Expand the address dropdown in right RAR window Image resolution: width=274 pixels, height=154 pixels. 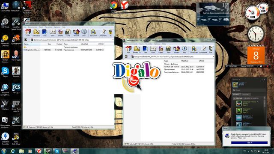213,57
